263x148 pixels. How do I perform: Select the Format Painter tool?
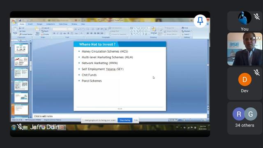point(25,34)
